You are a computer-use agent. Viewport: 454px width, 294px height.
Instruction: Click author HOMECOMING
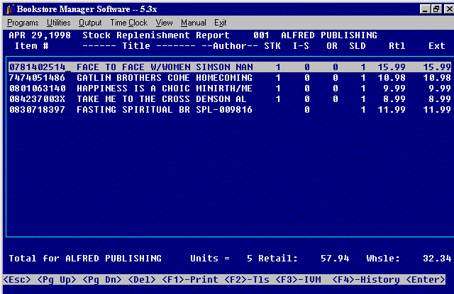click(x=224, y=78)
